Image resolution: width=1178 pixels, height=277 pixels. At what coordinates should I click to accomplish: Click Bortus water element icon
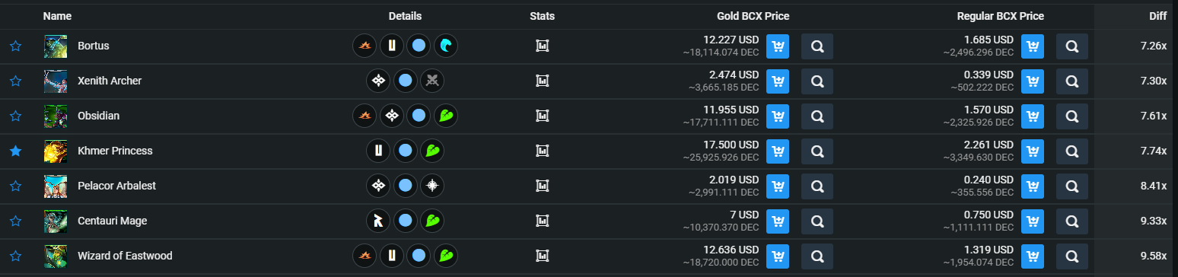[x=445, y=46]
